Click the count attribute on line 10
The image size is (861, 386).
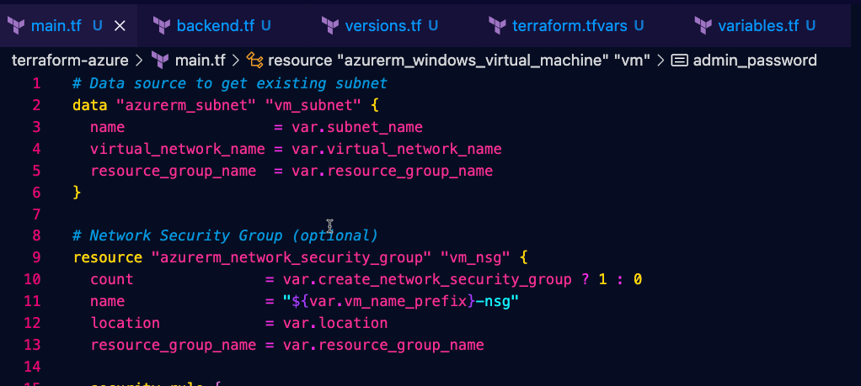(111, 280)
